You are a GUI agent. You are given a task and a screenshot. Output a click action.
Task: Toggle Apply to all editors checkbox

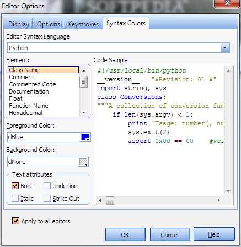pyautogui.click(x=15, y=221)
